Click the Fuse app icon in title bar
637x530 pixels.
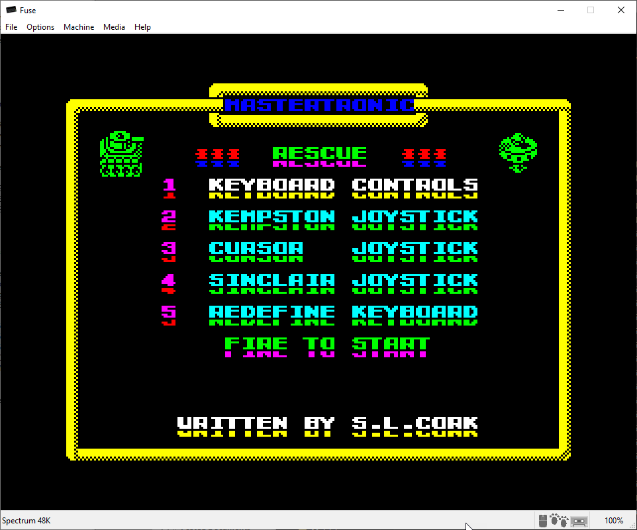point(11,10)
